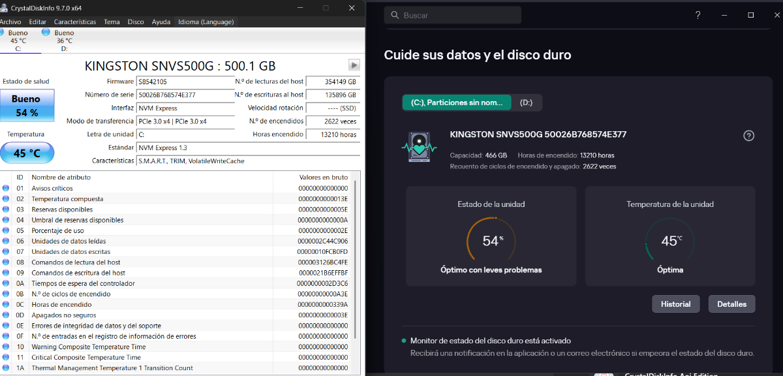Click the status orb for Comandos de escritura del host
Viewport: 783px width, 376px height.
click(6, 272)
